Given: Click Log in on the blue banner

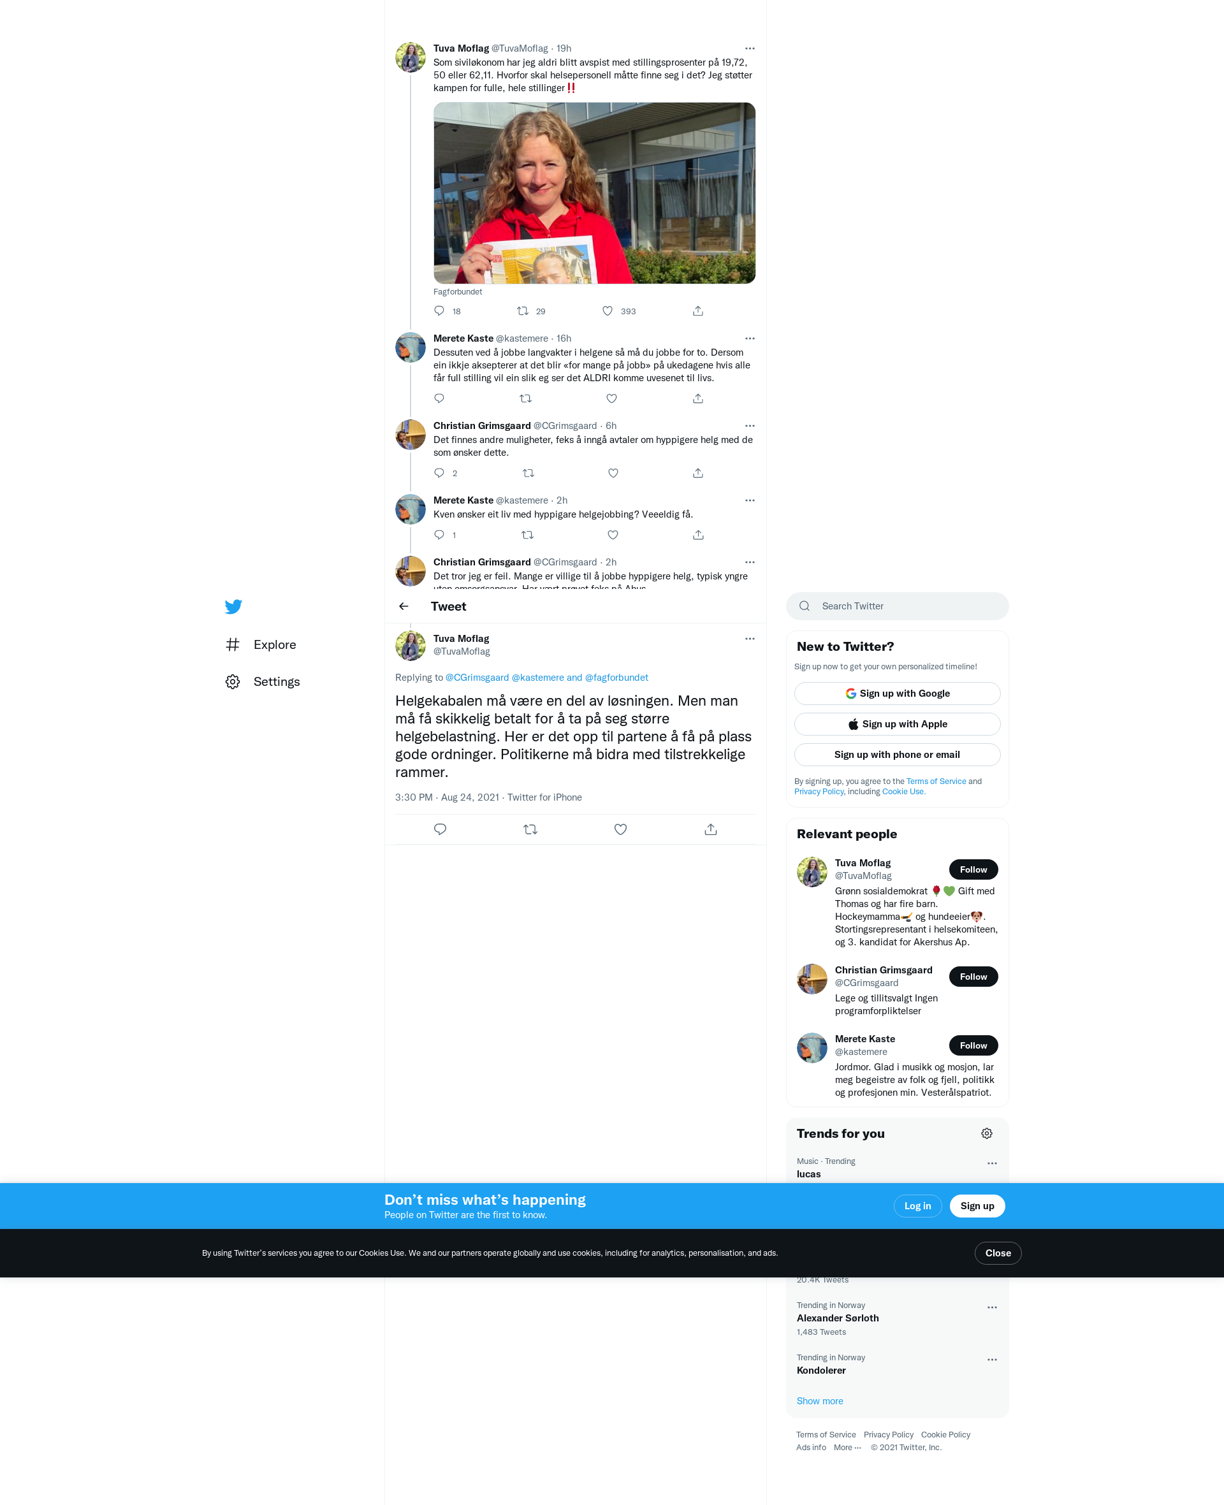Looking at the screenshot, I should 917,1206.
